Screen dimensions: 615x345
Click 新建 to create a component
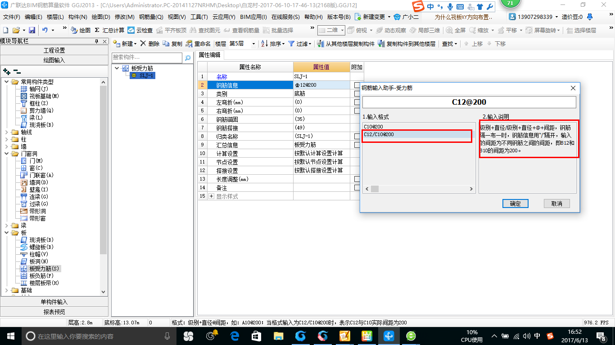tap(124, 44)
